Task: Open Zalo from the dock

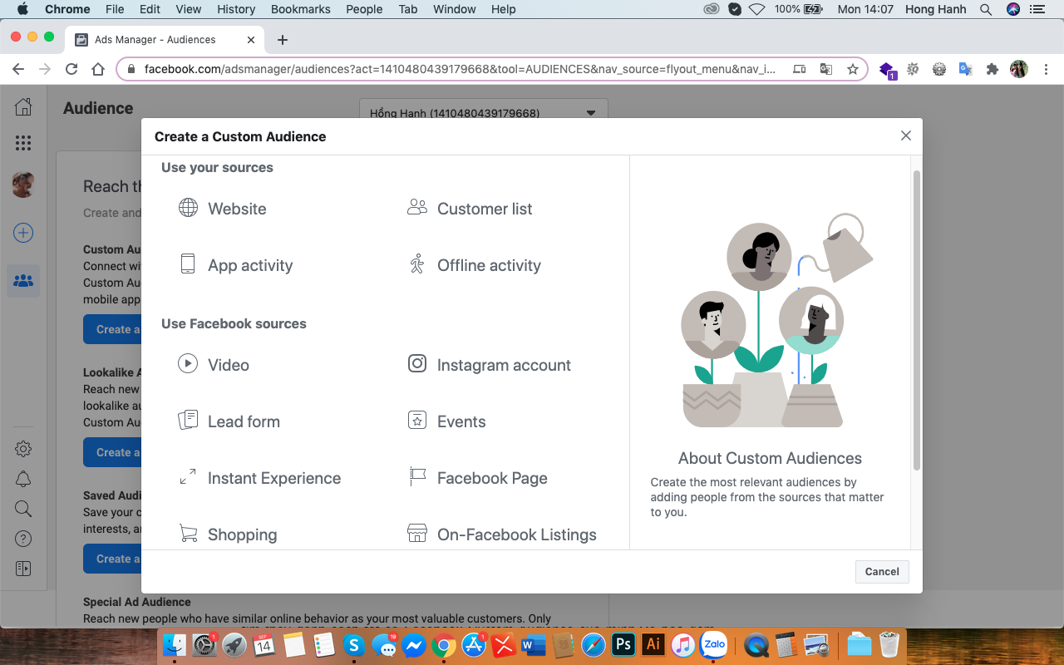Action: (714, 645)
